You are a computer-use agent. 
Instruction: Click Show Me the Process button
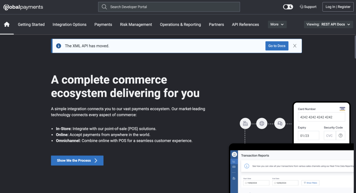(x=77, y=161)
